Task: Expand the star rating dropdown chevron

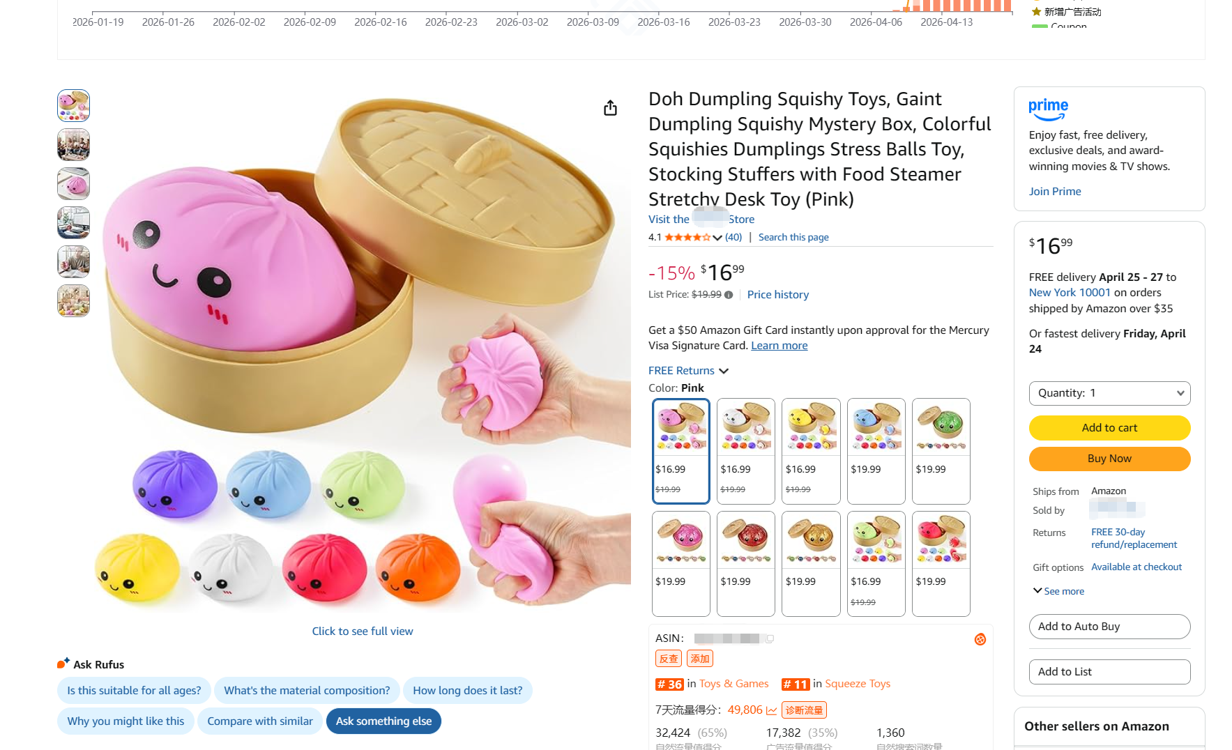Action: (x=717, y=238)
